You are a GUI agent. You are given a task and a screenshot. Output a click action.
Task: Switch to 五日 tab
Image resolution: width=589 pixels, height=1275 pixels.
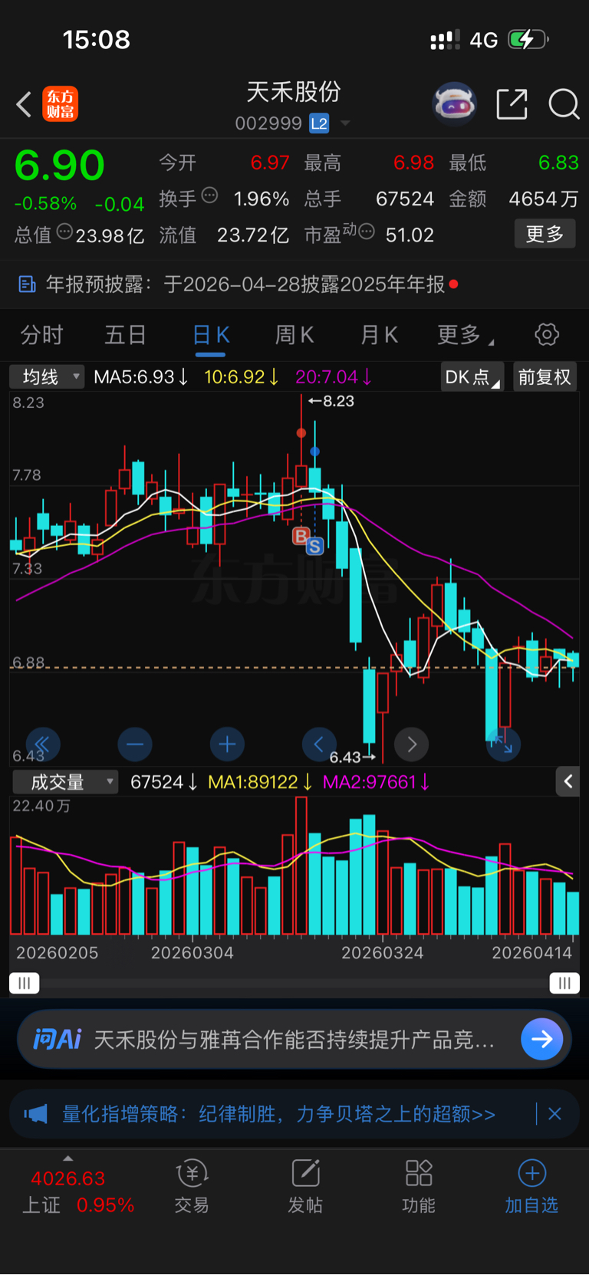[126, 335]
